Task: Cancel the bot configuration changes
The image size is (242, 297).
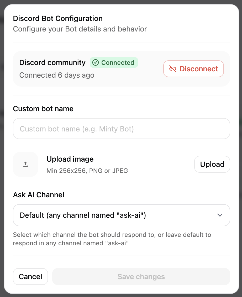Action: [x=30, y=277]
